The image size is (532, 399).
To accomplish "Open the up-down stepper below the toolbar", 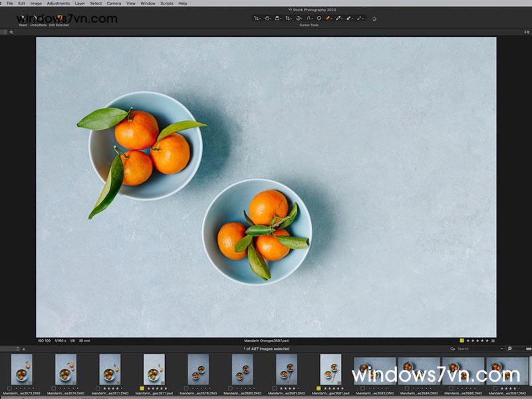I will point(5,32).
